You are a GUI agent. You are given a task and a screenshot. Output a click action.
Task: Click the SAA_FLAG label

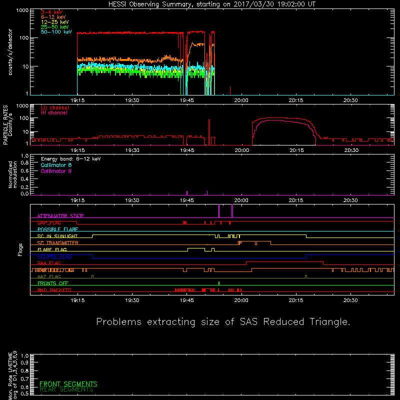point(49,263)
